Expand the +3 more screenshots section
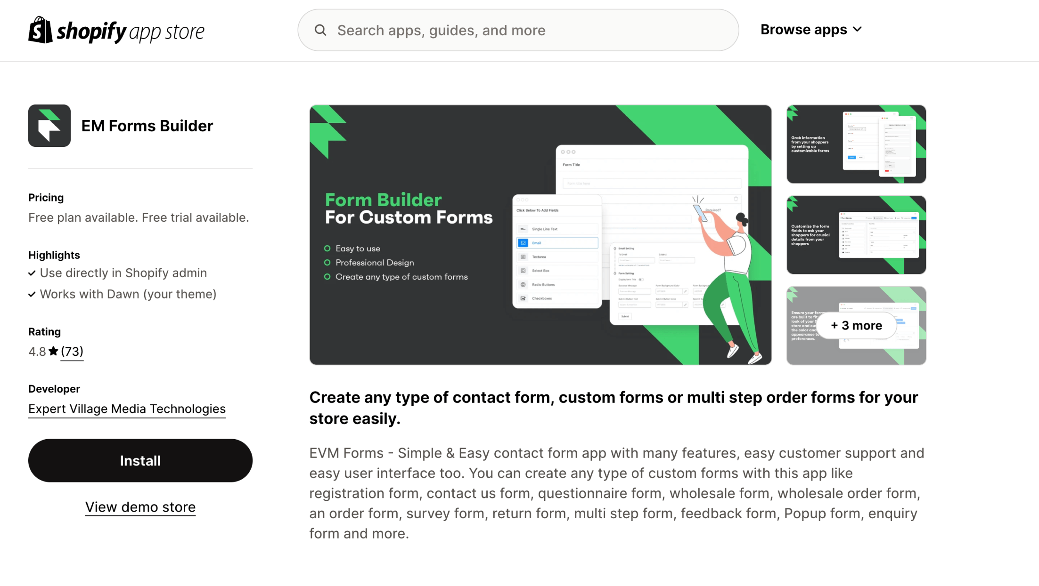Screen dimensions: 1039x586 point(856,325)
